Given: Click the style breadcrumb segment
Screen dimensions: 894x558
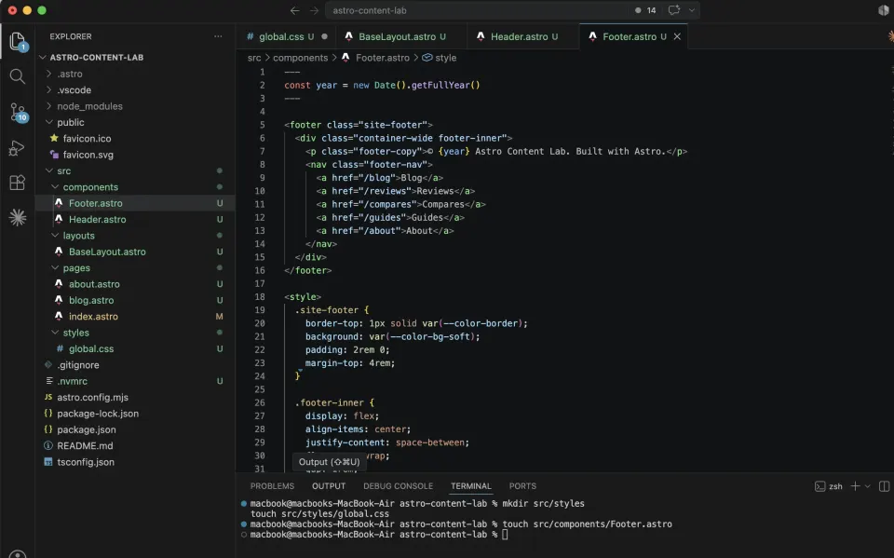Looking at the screenshot, I should click(x=440, y=58).
